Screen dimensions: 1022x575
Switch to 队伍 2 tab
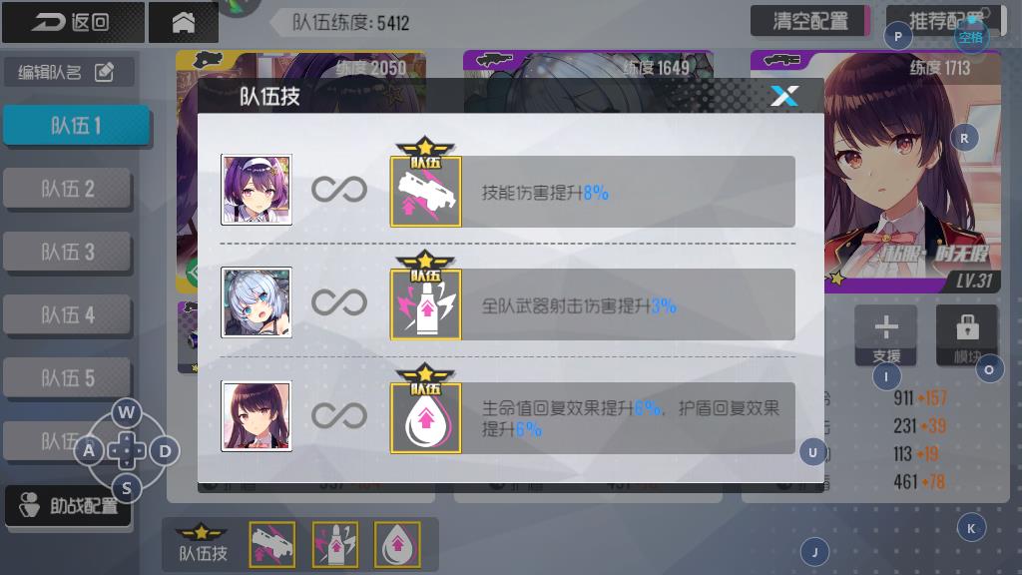(68, 189)
